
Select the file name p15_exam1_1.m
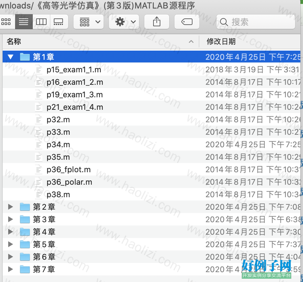pyautogui.click(x=74, y=70)
